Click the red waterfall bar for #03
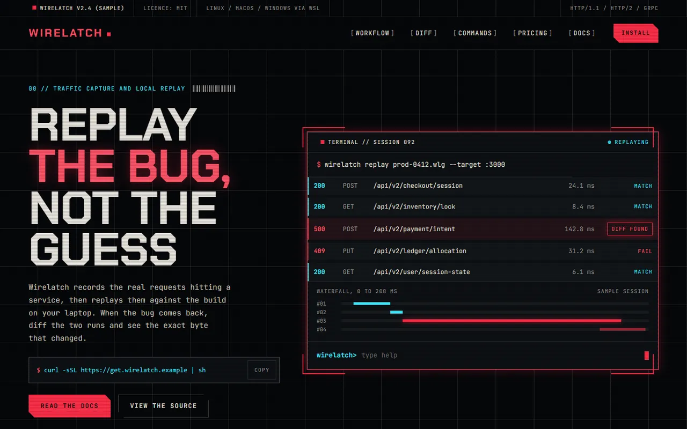Screen dimensions: 687x429 (512, 321)
